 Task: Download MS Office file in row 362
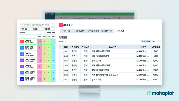point(148,75)
